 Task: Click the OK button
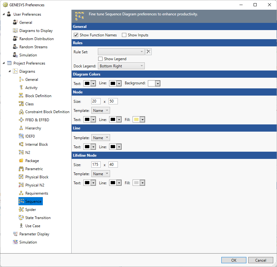(x=234, y=260)
